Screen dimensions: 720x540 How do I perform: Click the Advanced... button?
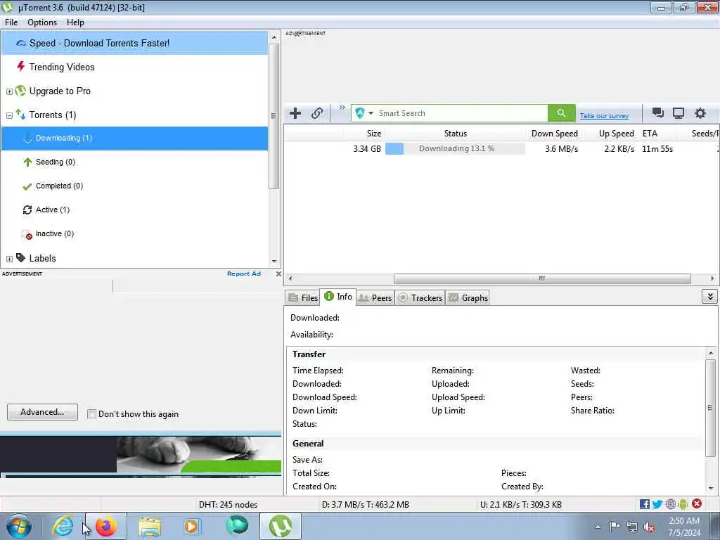[x=42, y=412]
